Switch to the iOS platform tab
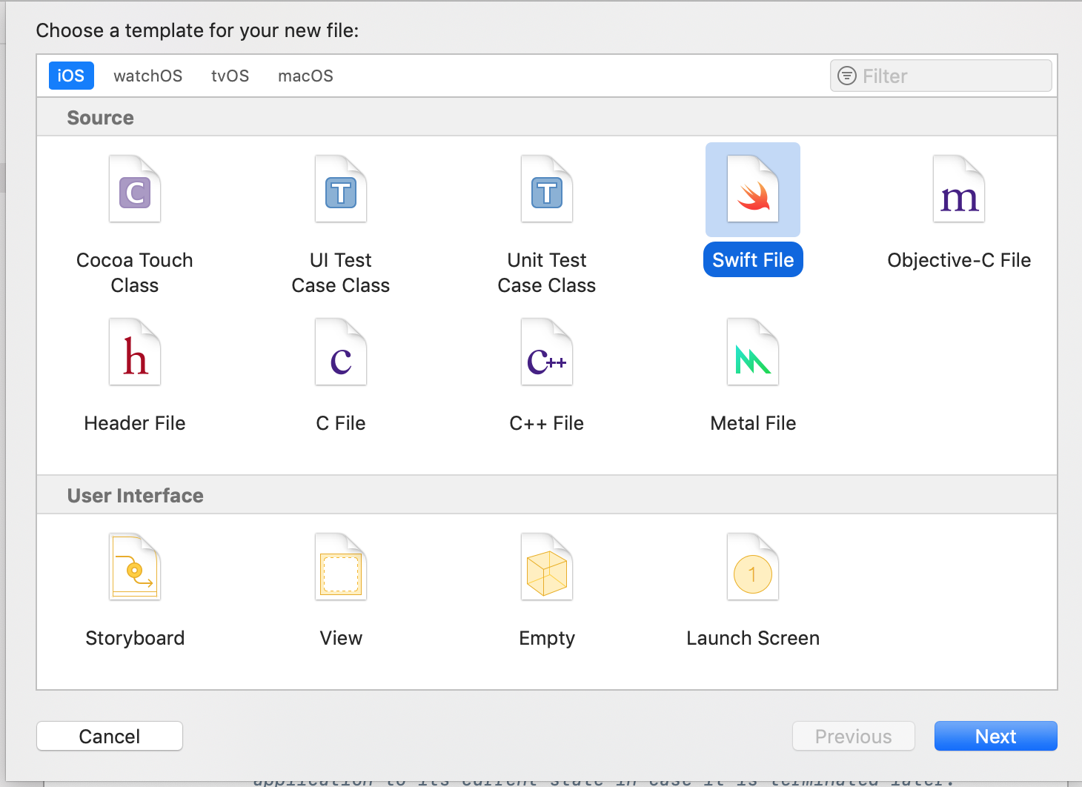The width and height of the screenshot is (1082, 787). pos(71,76)
